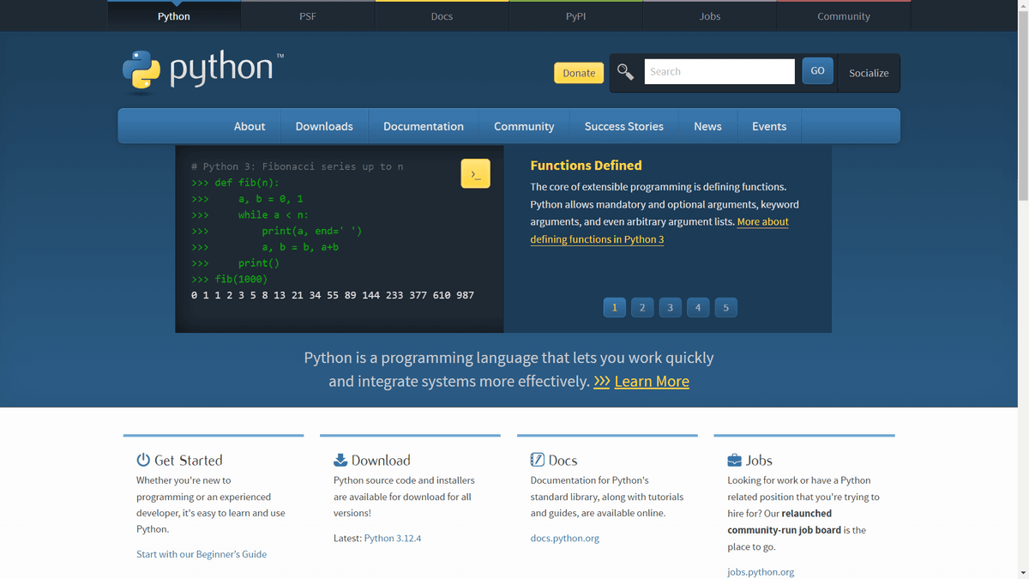
Task: Open the Community top tab
Action: click(x=843, y=15)
